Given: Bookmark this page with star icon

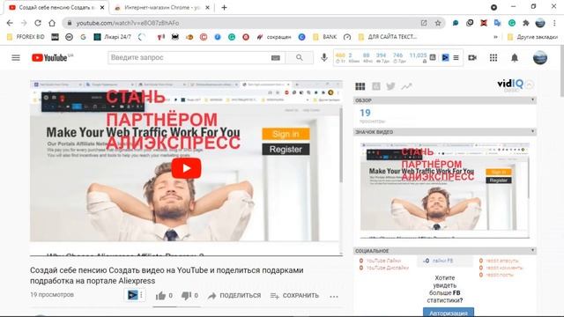Looking at the screenshot, I should point(438,23).
